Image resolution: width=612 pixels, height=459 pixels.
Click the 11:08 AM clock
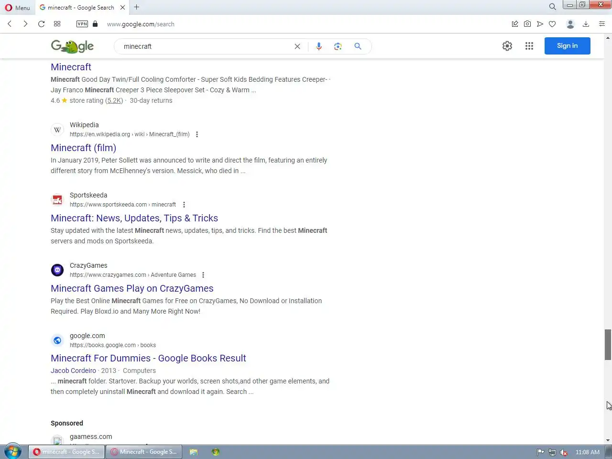coord(587,452)
